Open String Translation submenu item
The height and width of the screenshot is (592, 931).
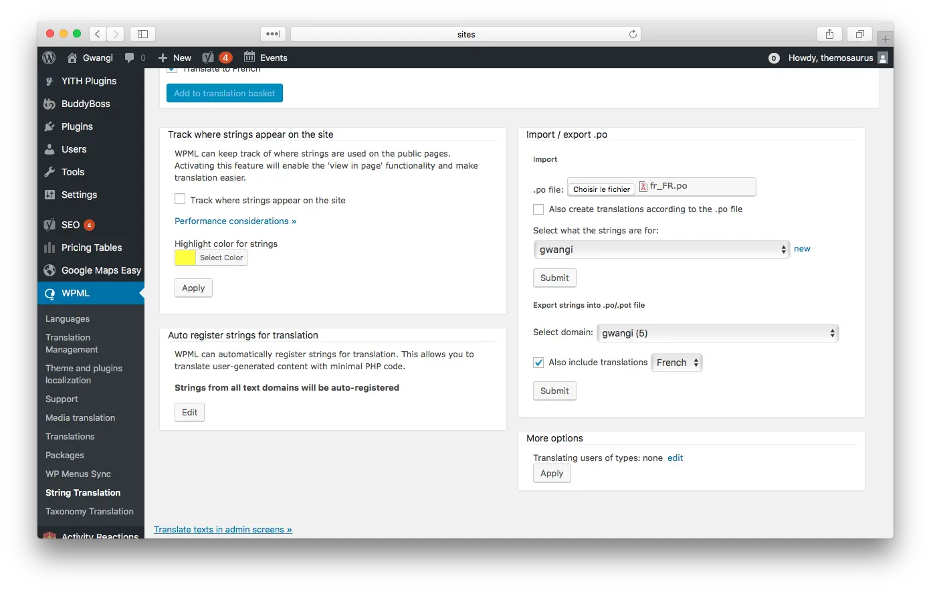(83, 492)
